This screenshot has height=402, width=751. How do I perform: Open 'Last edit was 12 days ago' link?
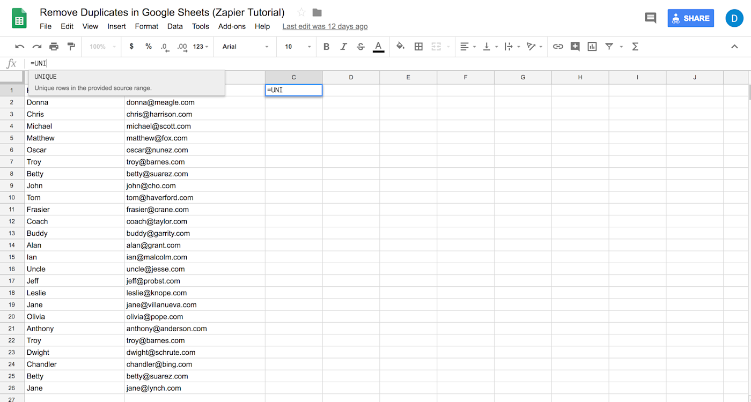pyautogui.click(x=325, y=26)
